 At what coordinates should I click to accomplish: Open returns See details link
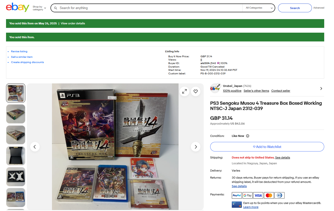(x=239, y=186)
